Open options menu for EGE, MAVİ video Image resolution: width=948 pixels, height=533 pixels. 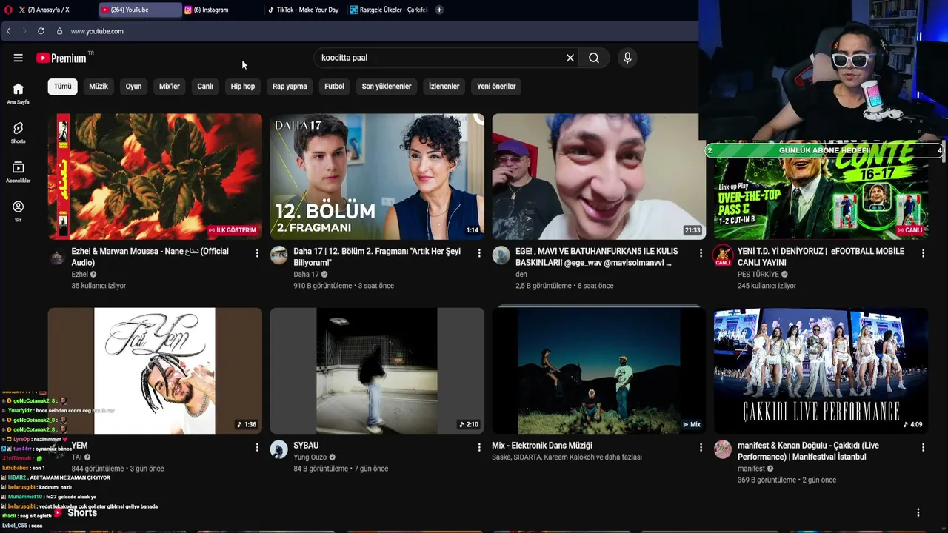(701, 253)
